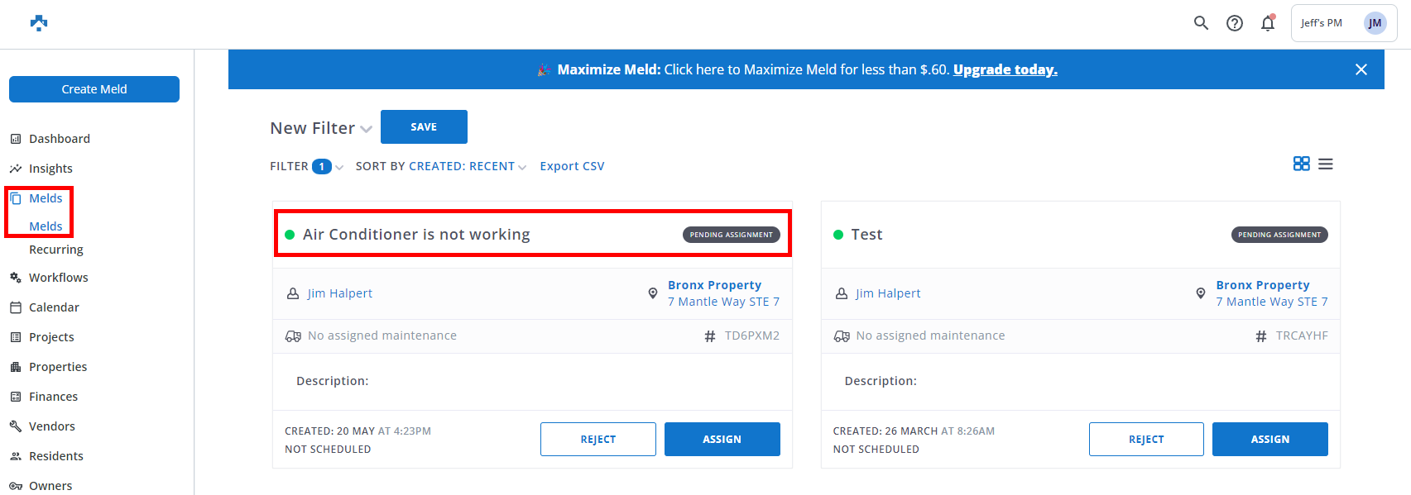
Task: Assign the Air Conditioner meld
Action: (722, 439)
